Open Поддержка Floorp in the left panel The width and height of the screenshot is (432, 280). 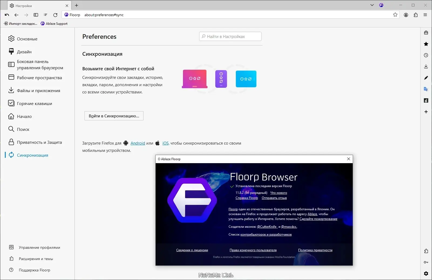(x=30, y=270)
